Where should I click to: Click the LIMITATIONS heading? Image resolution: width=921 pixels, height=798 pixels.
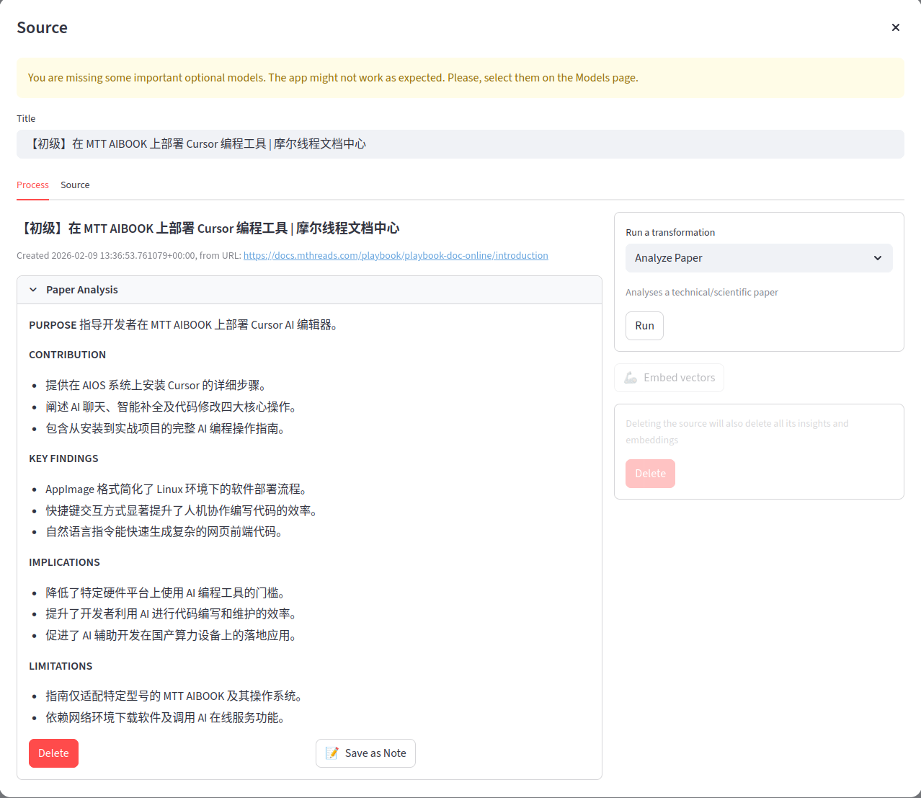point(61,666)
